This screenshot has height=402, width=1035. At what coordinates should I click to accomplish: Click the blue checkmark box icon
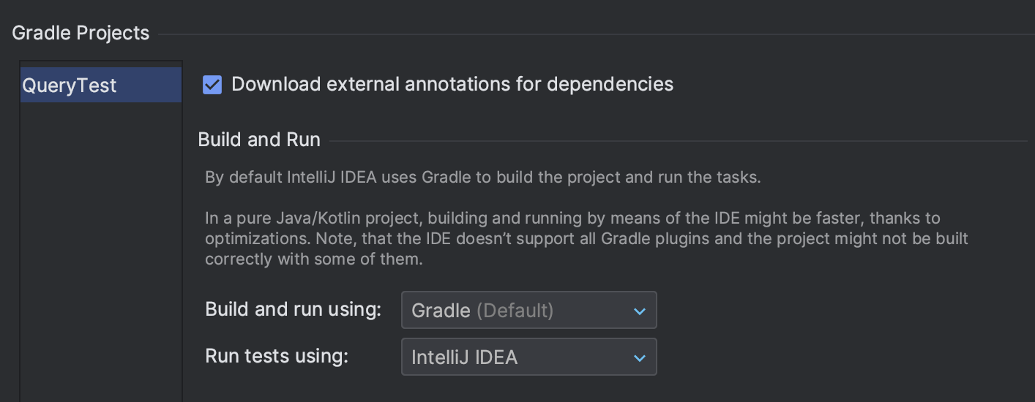pos(212,85)
